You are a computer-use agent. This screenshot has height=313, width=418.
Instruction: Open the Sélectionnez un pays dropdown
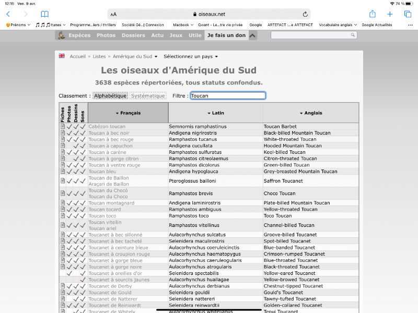[191, 56]
